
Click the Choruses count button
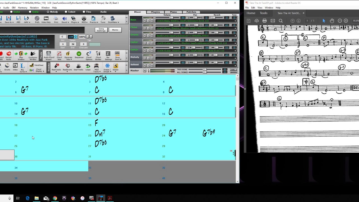point(83,44)
